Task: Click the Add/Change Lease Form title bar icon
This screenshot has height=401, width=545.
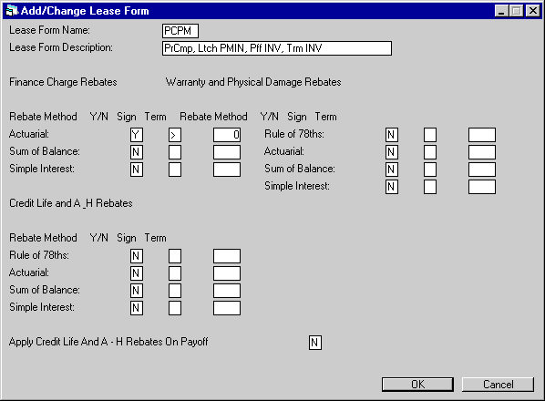Action: (12, 11)
